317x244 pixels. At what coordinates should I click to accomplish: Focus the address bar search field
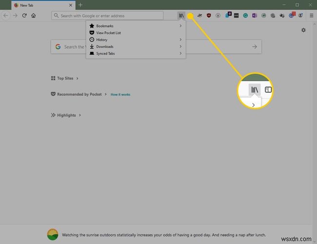tap(107, 16)
